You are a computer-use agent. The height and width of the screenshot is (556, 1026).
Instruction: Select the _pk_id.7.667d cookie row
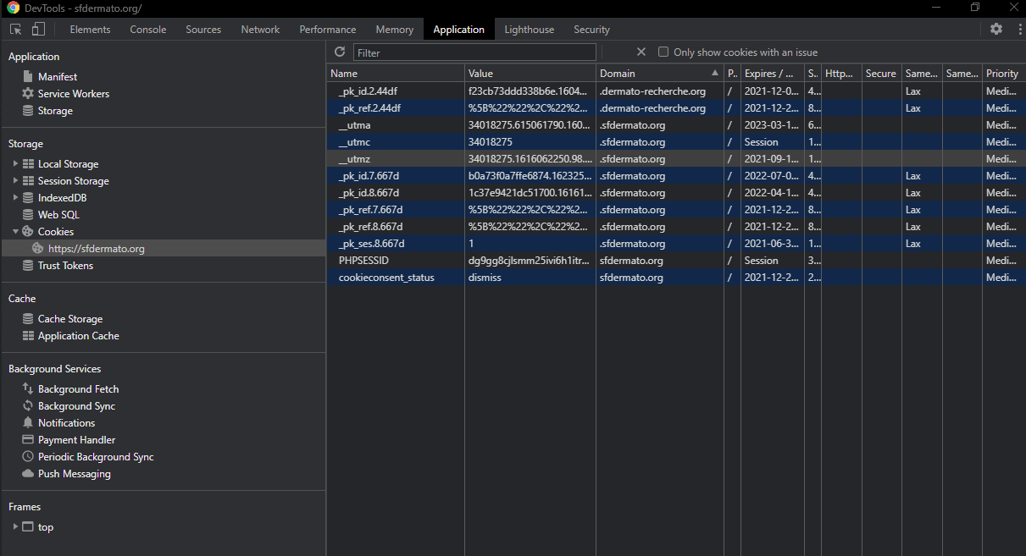676,176
